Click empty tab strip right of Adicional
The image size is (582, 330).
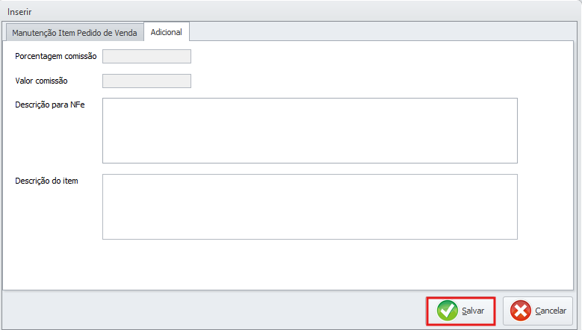click(374, 31)
